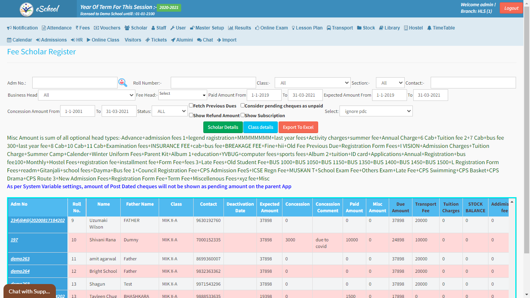
Task: Toggle the Show Refund Amount checkbox
Action: (x=191, y=115)
